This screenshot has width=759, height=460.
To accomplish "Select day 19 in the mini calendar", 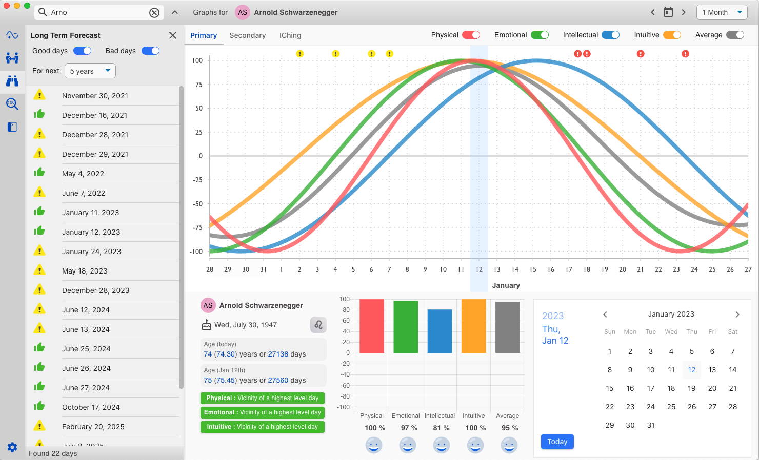I will pos(692,388).
